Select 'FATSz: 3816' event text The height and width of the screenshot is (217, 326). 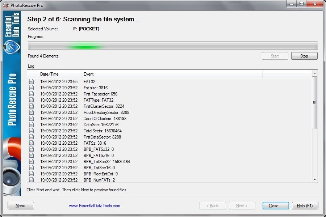tap(95, 143)
